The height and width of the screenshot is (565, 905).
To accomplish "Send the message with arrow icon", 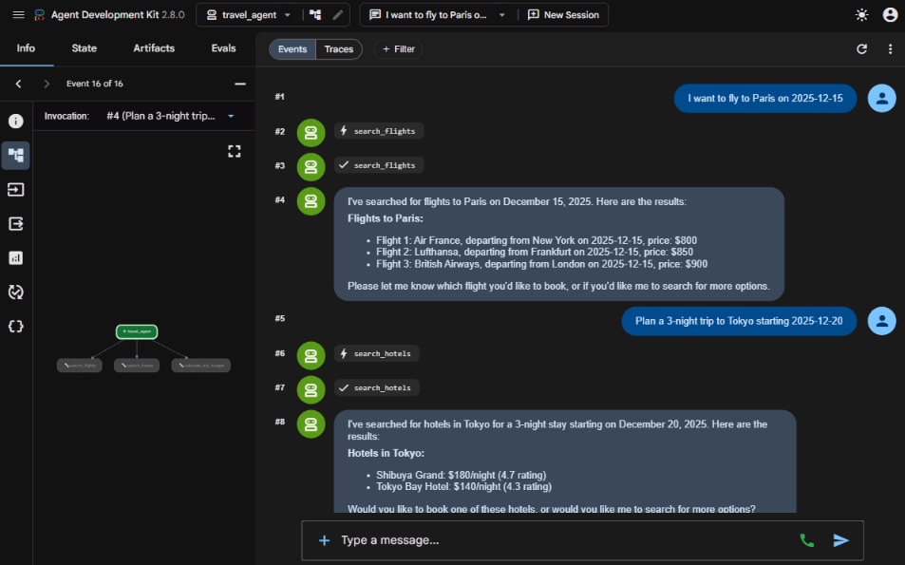I will tap(841, 540).
